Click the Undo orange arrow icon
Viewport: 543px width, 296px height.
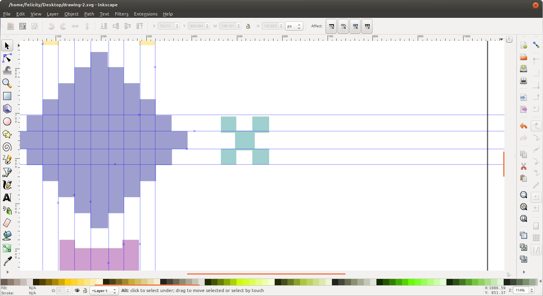[524, 126]
